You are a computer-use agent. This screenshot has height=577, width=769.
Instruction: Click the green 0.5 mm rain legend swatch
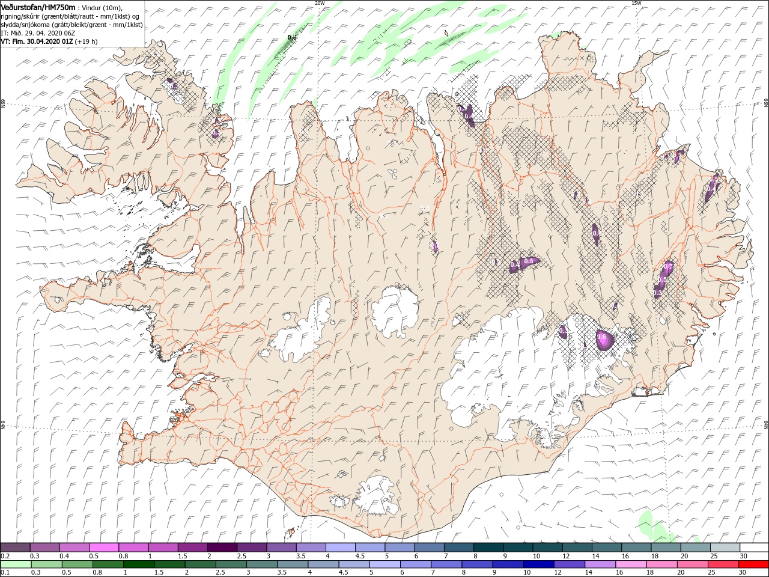77,564
